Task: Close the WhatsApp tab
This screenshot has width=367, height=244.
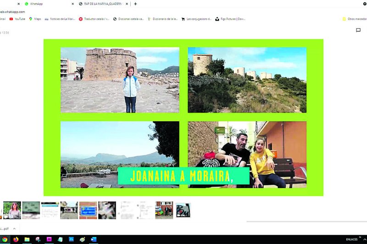Action: click(x=72, y=4)
